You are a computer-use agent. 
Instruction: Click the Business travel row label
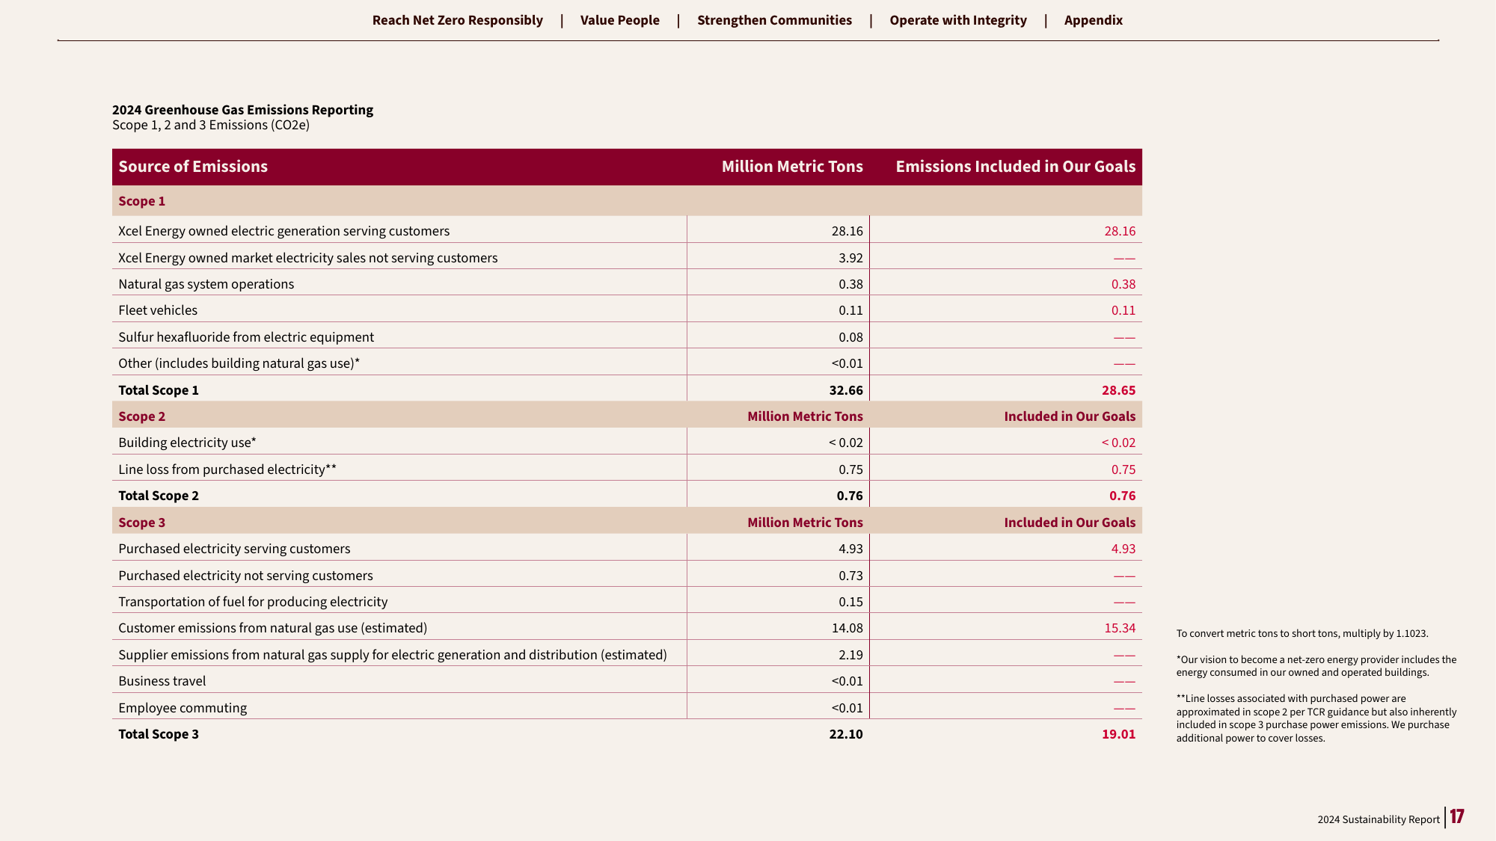coord(162,681)
